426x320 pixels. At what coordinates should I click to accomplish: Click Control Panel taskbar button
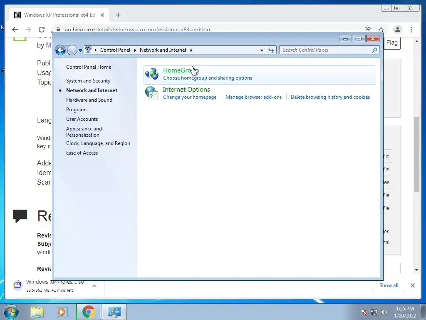point(114,312)
